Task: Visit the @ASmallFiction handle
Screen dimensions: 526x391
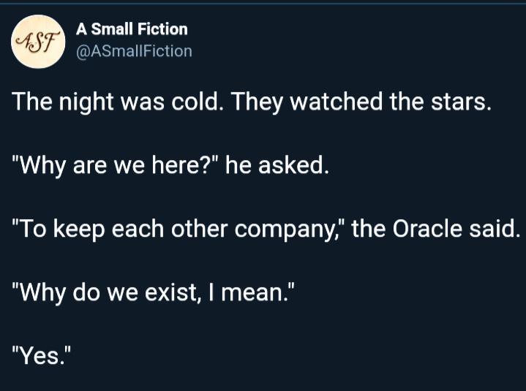Action: [x=134, y=51]
